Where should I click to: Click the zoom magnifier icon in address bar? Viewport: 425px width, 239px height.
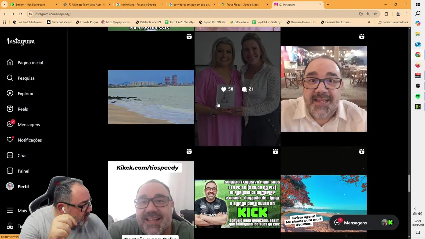point(368,14)
